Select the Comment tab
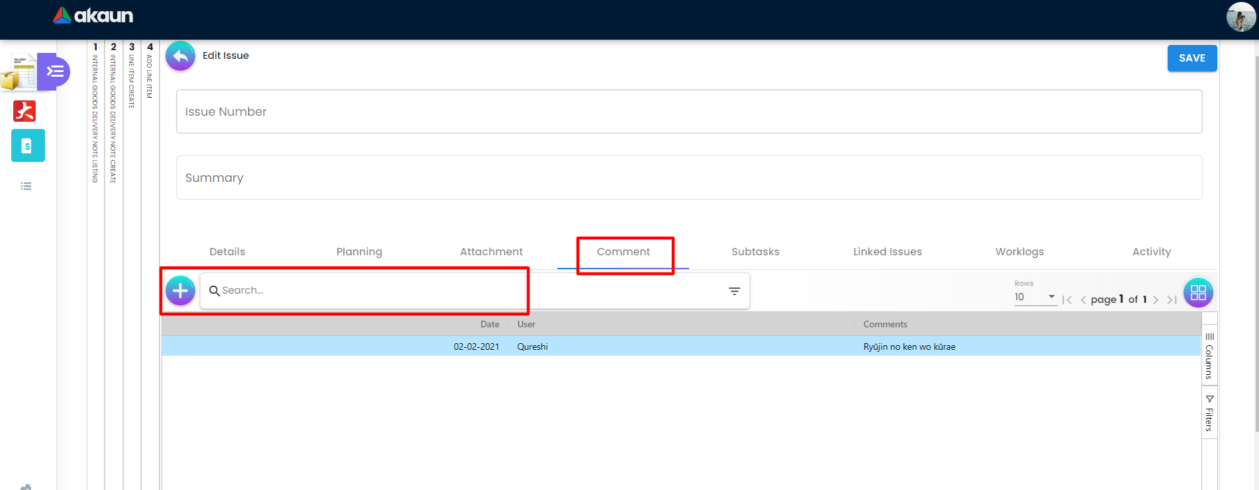This screenshot has height=490, width=1259. point(624,251)
